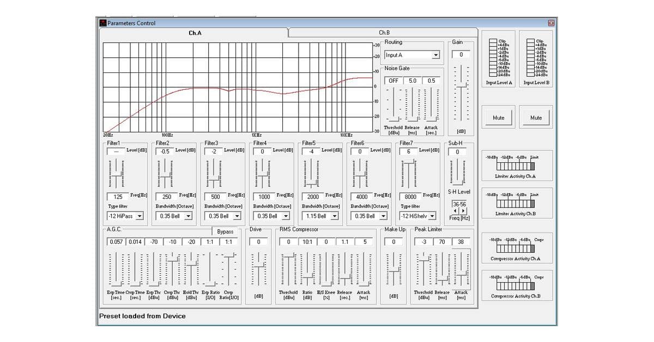The image size is (654, 342).
Task: Select the Ch.A tab
Action: pos(195,33)
